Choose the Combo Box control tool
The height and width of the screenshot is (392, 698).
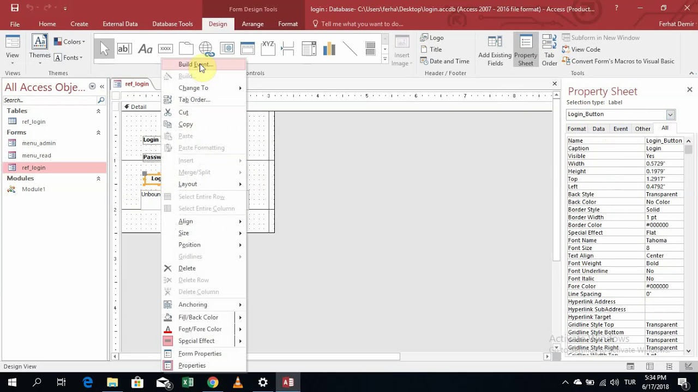pos(309,48)
